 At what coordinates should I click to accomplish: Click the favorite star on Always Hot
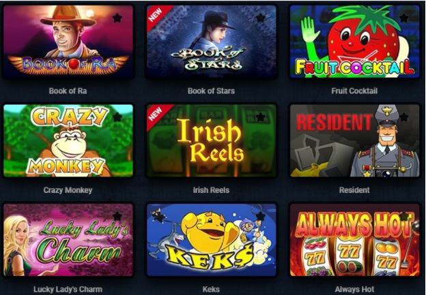coord(404,217)
